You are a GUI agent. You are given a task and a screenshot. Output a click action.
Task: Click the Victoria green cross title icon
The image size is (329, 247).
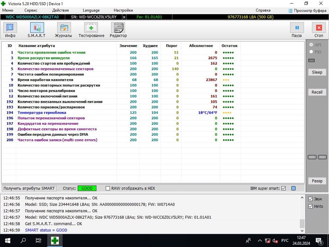[4, 4]
